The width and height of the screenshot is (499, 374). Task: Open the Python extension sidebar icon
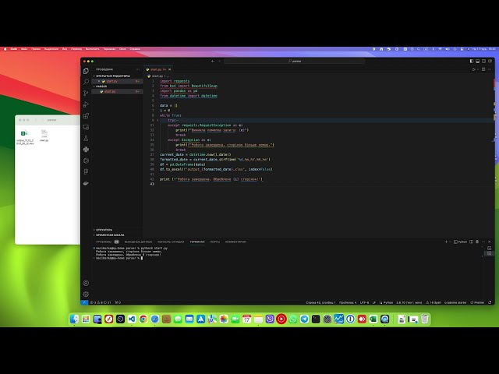(86, 150)
